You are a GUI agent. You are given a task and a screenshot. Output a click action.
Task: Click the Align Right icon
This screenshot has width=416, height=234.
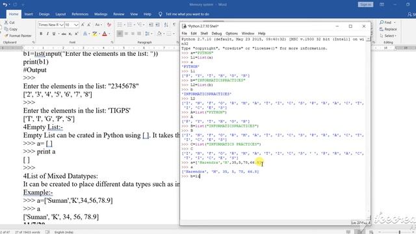133,34
